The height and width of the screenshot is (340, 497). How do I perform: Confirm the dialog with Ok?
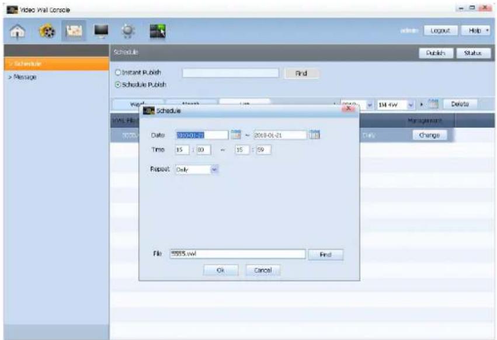pyautogui.click(x=221, y=270)
